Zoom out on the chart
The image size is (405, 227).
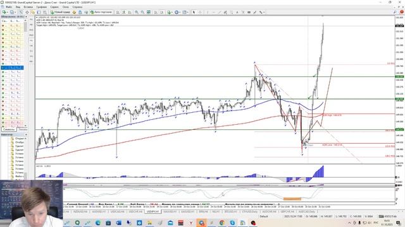tap(142, 12)
